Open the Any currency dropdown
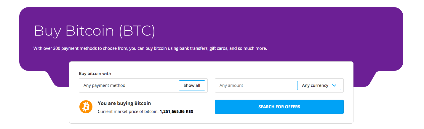 coord(319,85)
